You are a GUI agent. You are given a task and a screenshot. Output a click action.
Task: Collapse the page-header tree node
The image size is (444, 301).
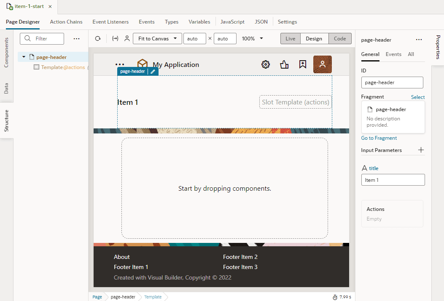click(24, 56)
